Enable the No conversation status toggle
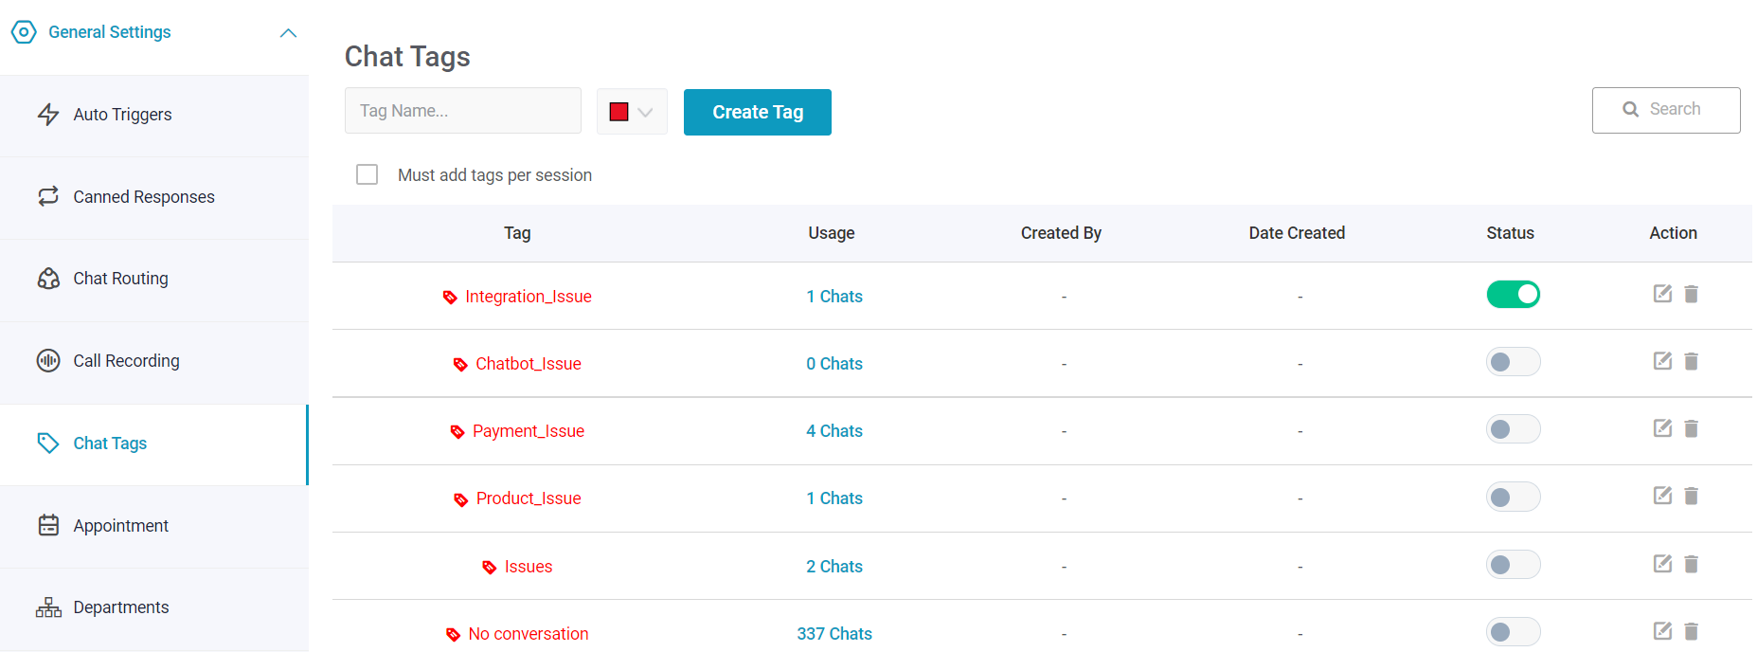 (1514, 632)
